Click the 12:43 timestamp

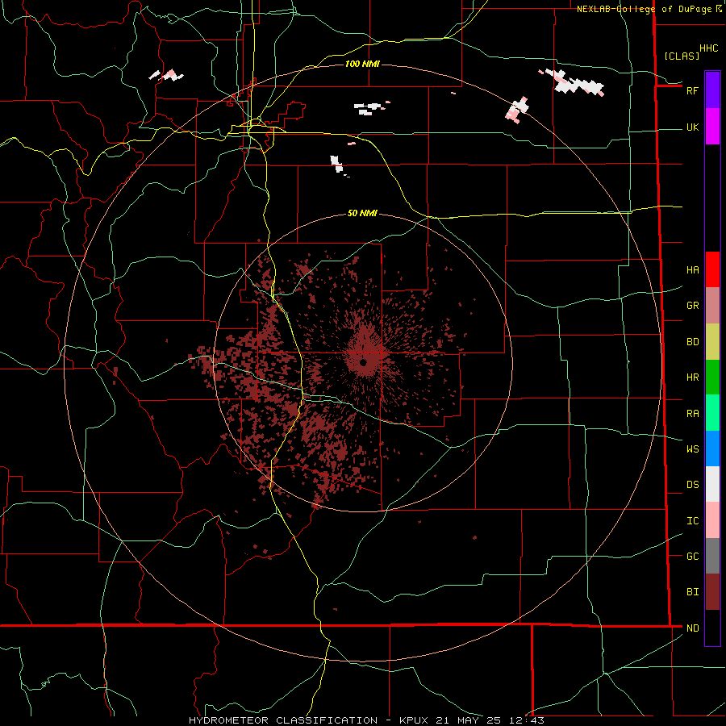(527, 720)
